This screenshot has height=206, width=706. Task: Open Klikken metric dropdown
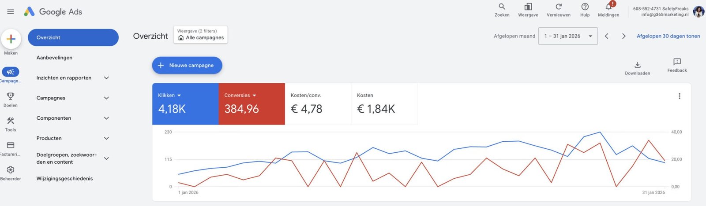click(179, 96)
